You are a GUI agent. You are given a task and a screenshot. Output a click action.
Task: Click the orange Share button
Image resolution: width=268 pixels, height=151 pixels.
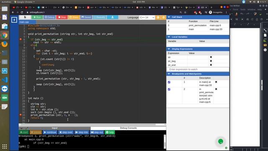pos(74,17)
